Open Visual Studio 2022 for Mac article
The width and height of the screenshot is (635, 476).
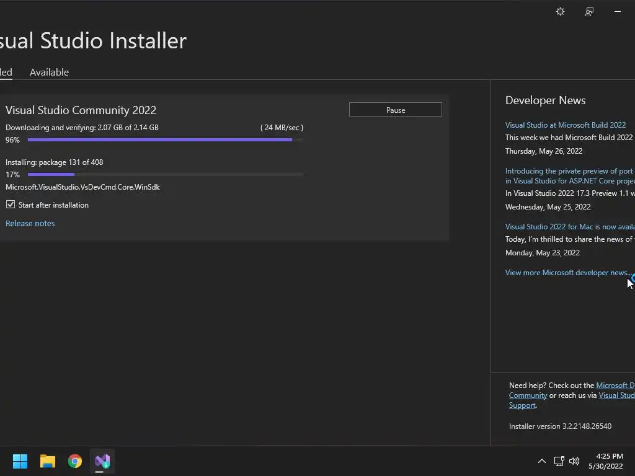tap(570, 227)
